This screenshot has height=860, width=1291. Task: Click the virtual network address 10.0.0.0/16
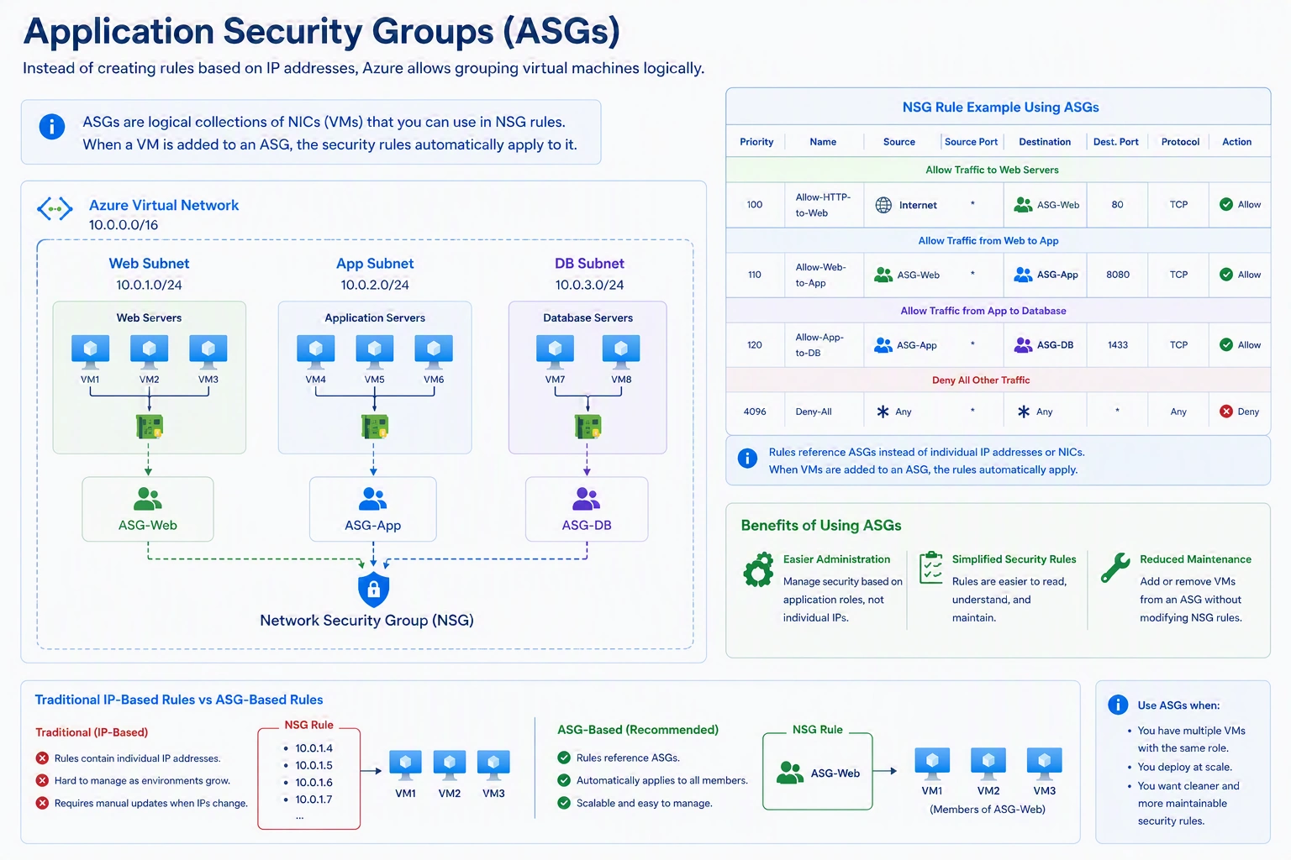[x=124, y=225]
